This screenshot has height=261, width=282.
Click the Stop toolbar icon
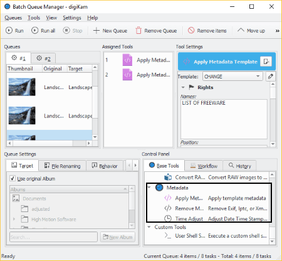tap(66, 31)
